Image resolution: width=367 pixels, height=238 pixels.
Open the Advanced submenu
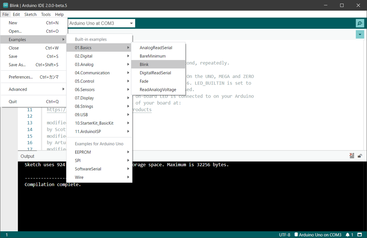(34, 89)
